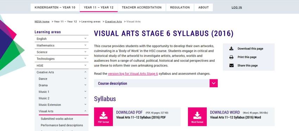Click the DOWNLOAD PDF heading link
Viewport: 299px width, 131px height.
coord(129,112)
